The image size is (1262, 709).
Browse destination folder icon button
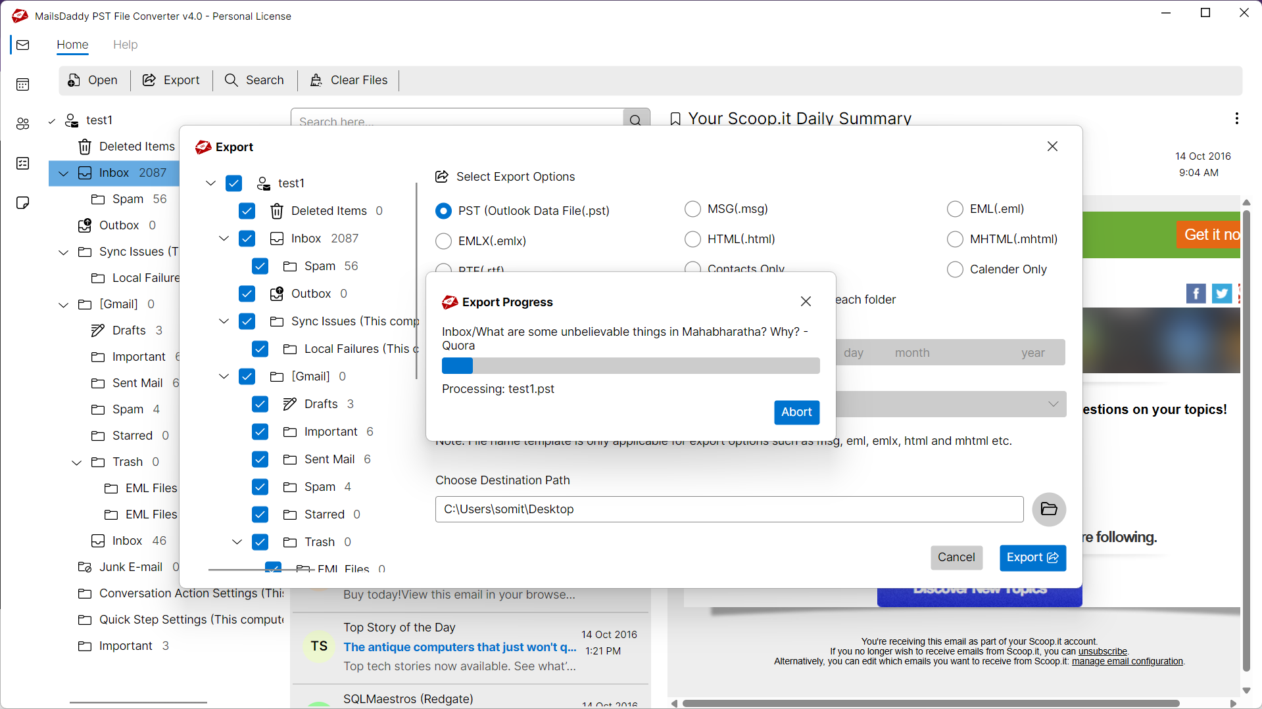(1049, 509)
